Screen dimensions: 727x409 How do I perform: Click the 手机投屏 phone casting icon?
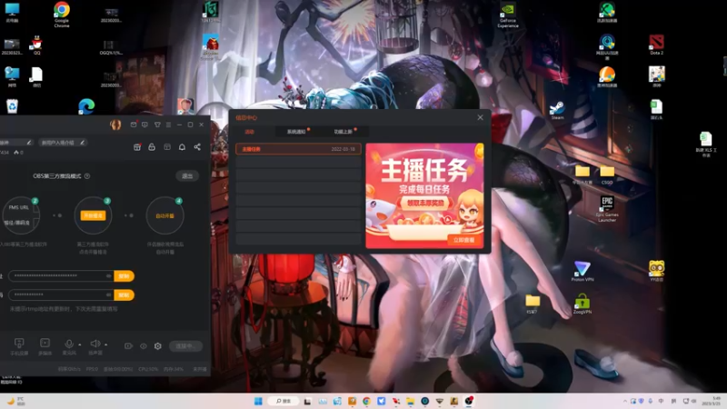[x=19, y=345]
